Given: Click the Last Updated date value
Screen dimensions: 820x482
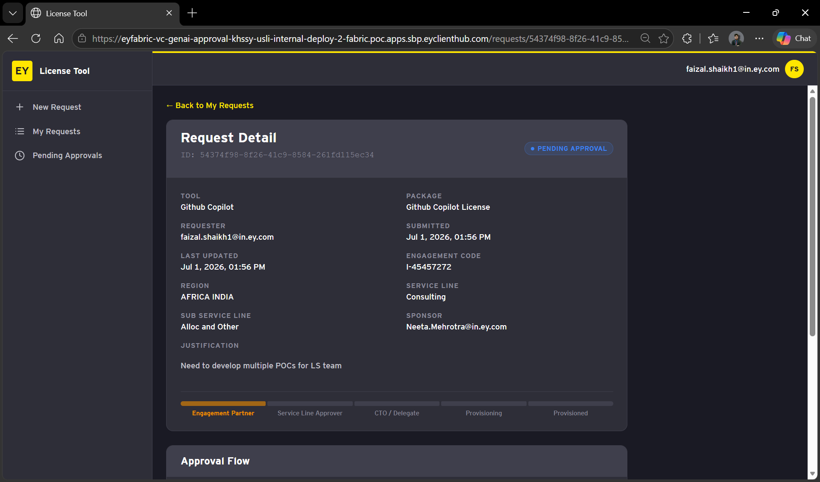Looking at the screenshot, I should (x=223, y=267).
